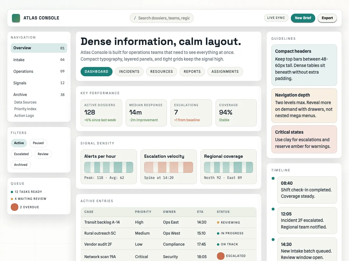Switch to the Incidents tab
The height and width of the screenshot is (261, 349).
pyautogui.click(x=129, y=72)
